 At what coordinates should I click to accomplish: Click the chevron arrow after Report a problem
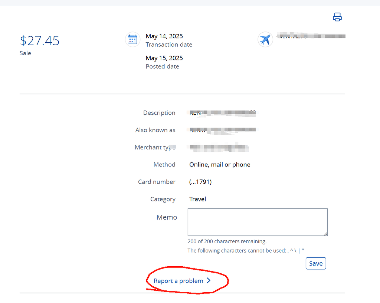click(x=209, y=281)
